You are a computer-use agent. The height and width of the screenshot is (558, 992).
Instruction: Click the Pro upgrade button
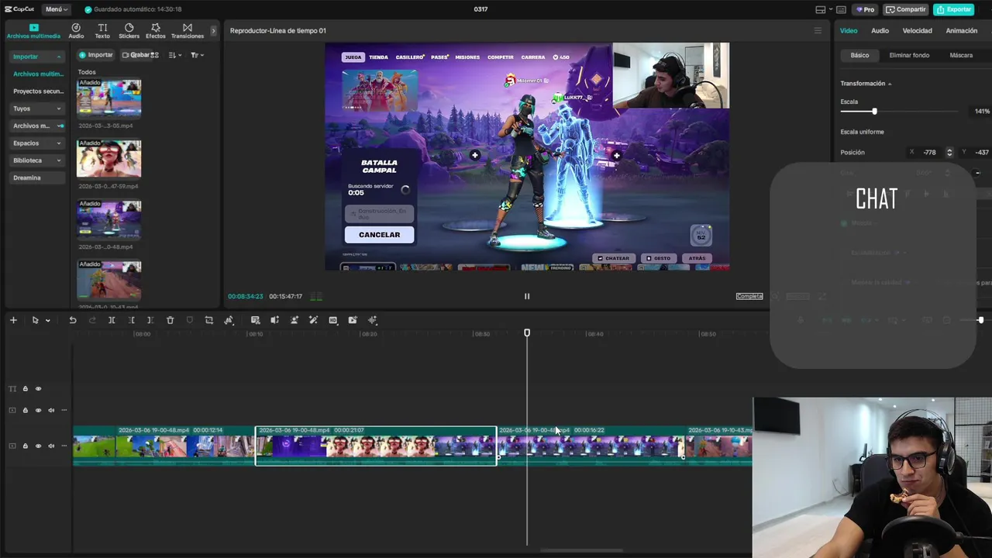pyautogui.click(x=865, y=9)
